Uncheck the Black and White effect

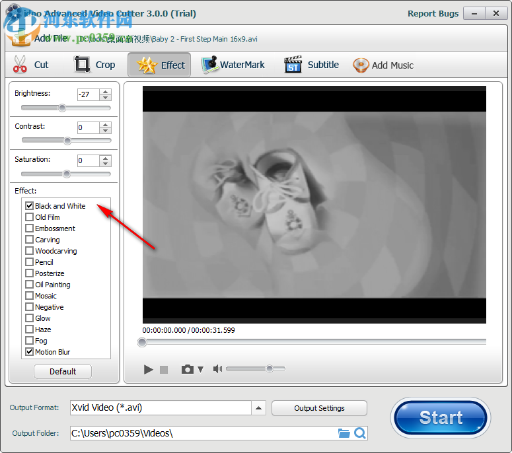[29, 205]
